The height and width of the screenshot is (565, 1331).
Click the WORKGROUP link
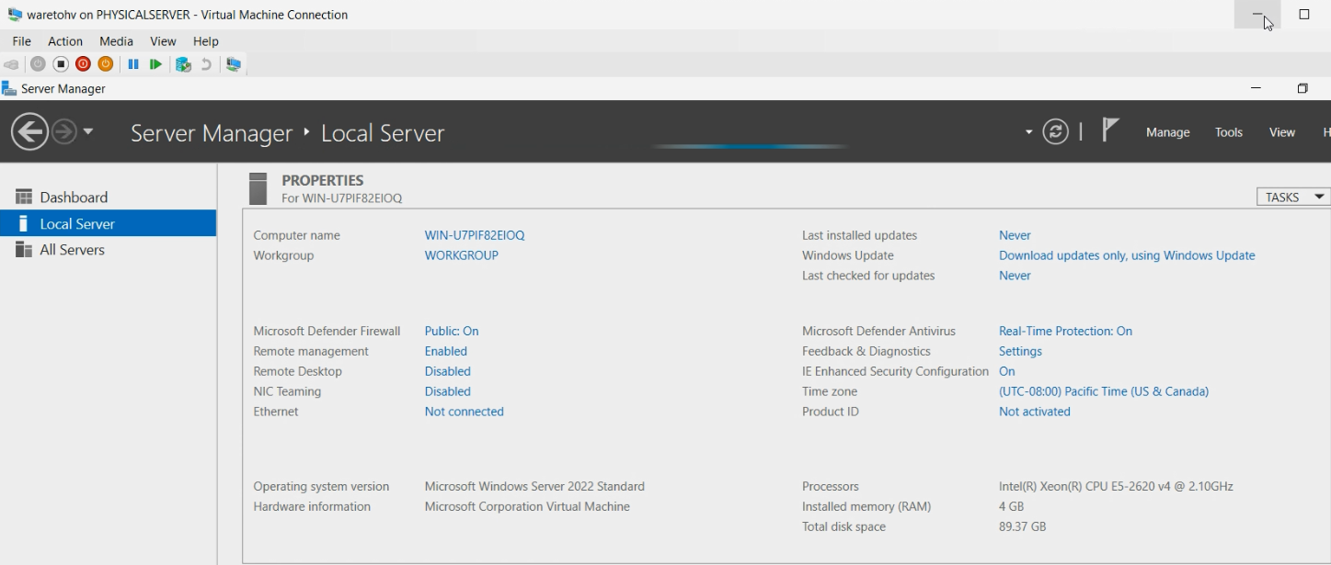tap(462, 255)
